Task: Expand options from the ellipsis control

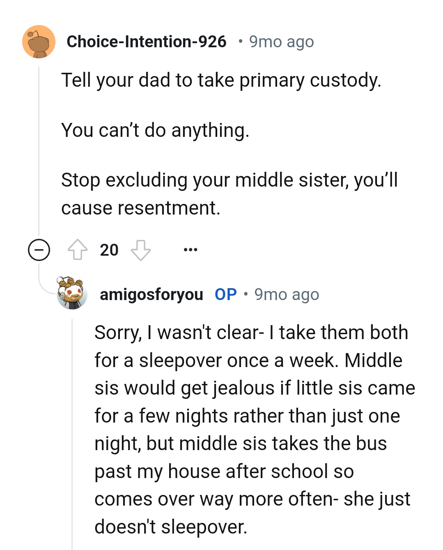Action: coord(191,249)
